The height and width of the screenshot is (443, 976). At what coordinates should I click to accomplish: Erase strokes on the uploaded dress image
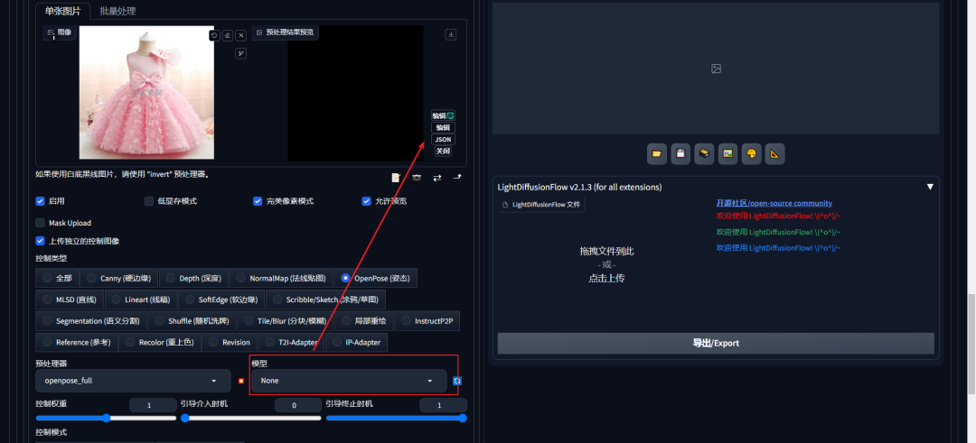coord(228,35)
